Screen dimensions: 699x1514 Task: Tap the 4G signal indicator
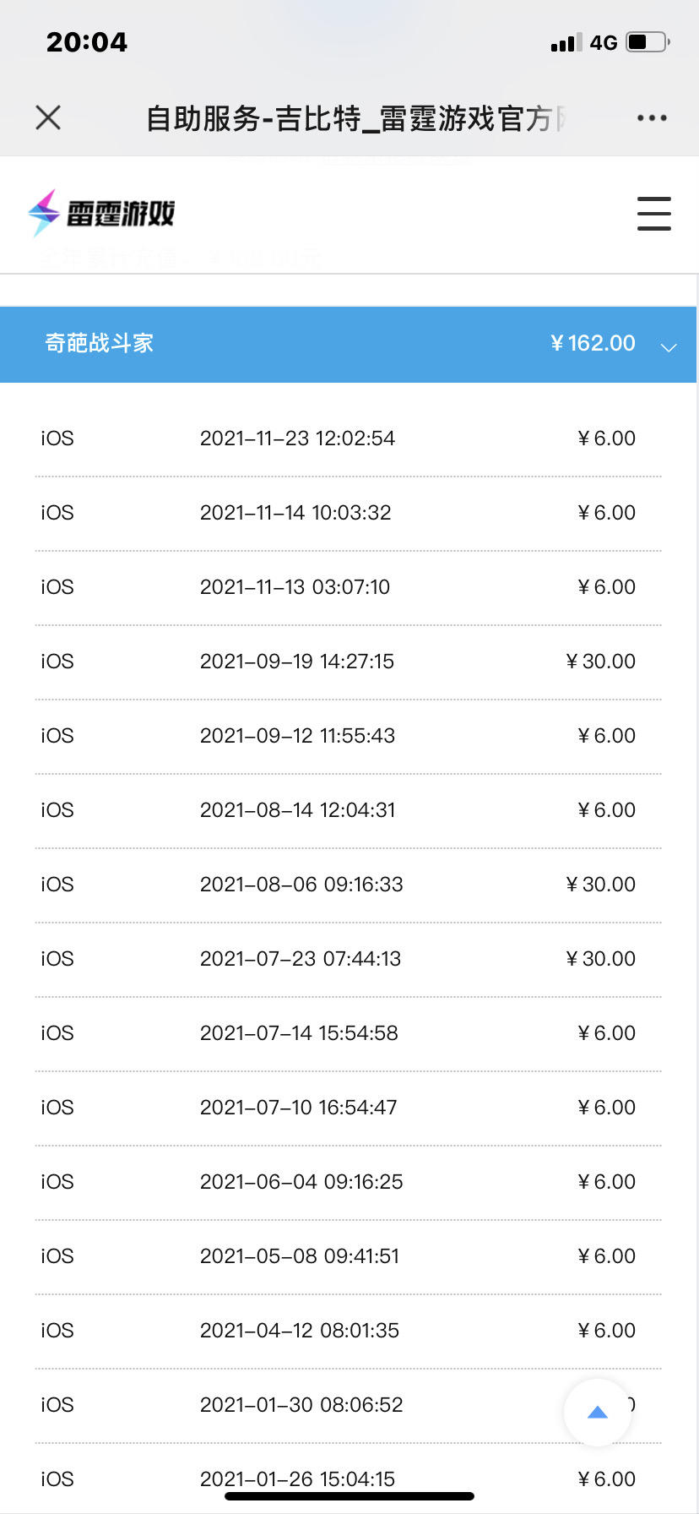(604, 42)
